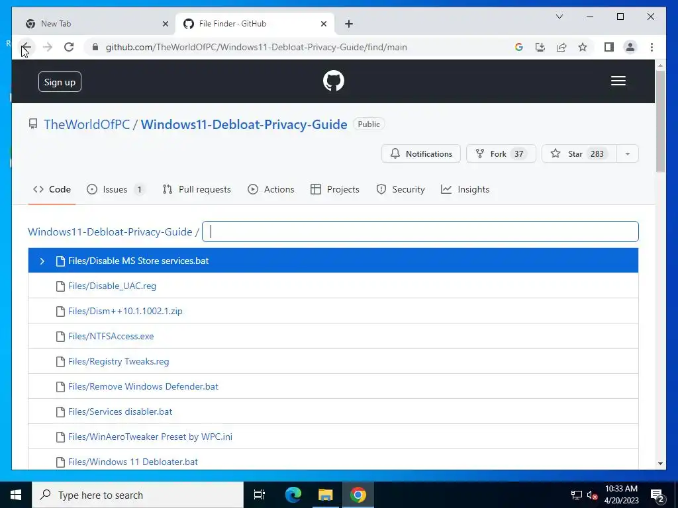The width and height of the screenshot is (678, 508).
Task: Click the browser forward arrow
Action: click(x=48, y=47)
